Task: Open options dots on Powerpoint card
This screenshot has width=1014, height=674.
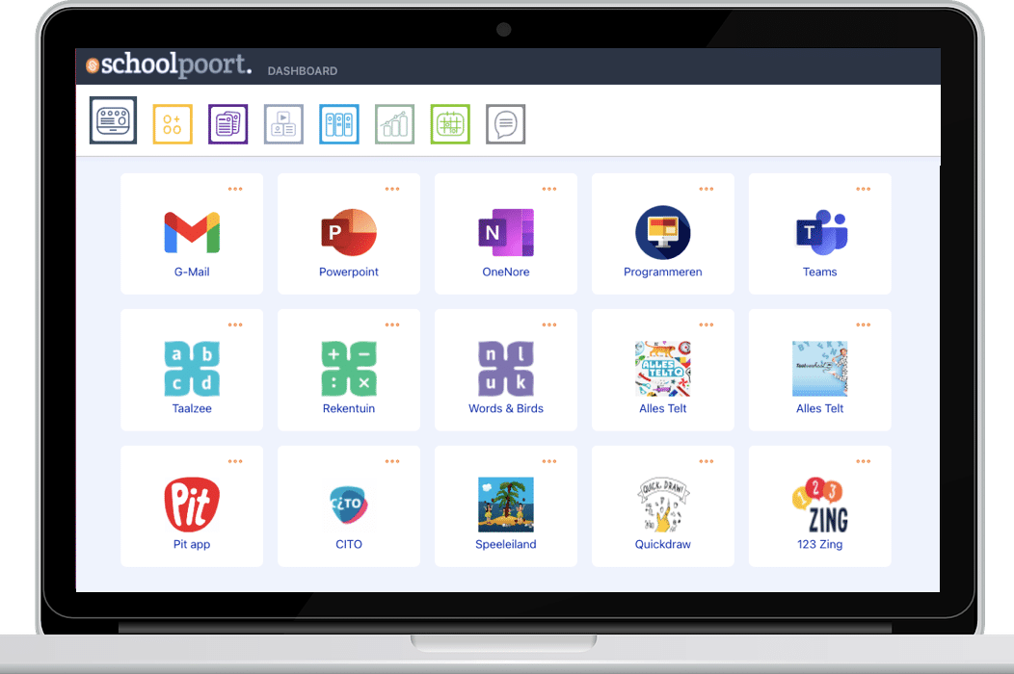Action: coord(392,190)
